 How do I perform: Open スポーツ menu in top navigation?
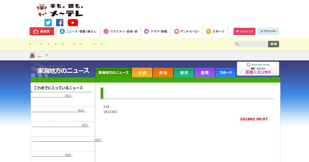pyautogui.click(x=215, y=31)
